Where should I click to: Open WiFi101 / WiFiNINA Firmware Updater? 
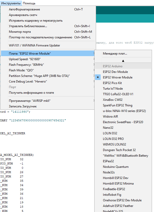(x=48, y=45)
